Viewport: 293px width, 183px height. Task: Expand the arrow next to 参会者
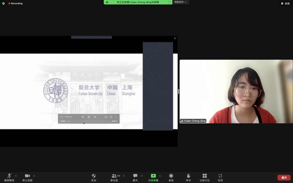pyautogui.click(x=124, y=176)
